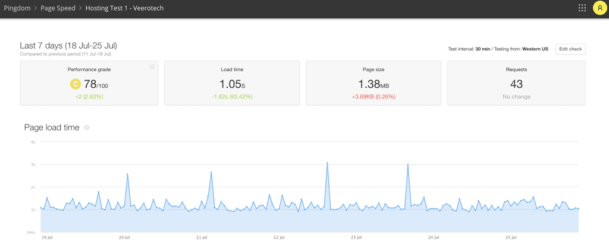Click the highest spike near 3s on 22 Jul

pos(328,163)
